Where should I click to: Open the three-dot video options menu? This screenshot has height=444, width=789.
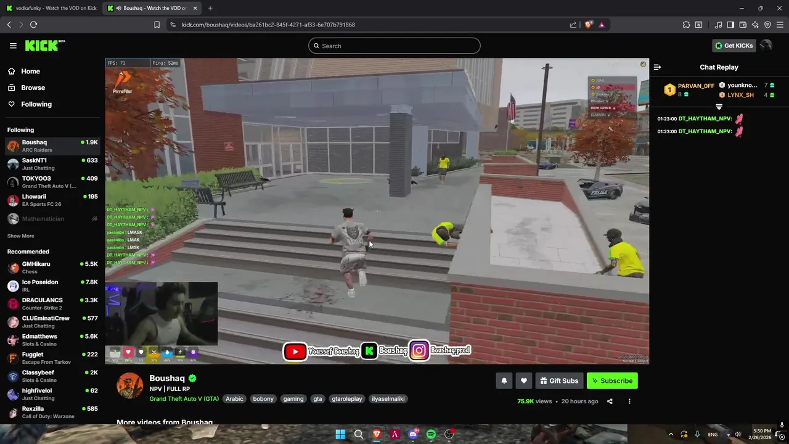coord(629,401)
